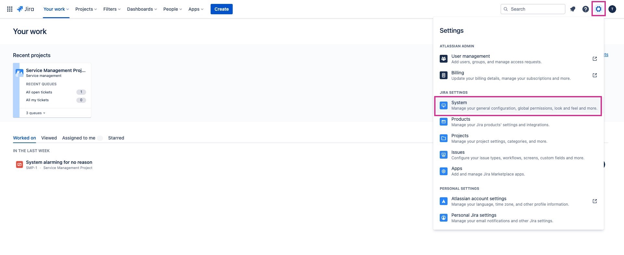Screen dimensions: 624x255
Task: Click the Apps settings icon
Action: tap(444, 171)
